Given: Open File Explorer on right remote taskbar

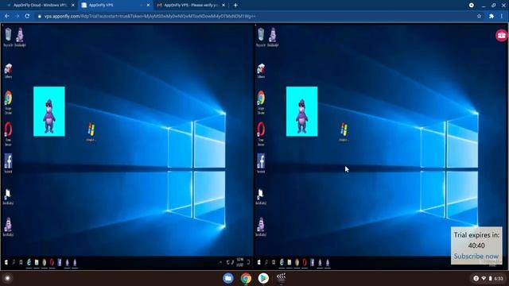Looking at the screenshot, I should click(289, 262).
